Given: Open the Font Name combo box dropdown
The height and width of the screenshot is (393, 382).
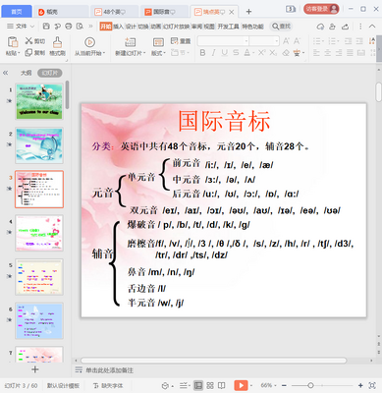Looking at the screenshot, I should (x=246, y=41).
